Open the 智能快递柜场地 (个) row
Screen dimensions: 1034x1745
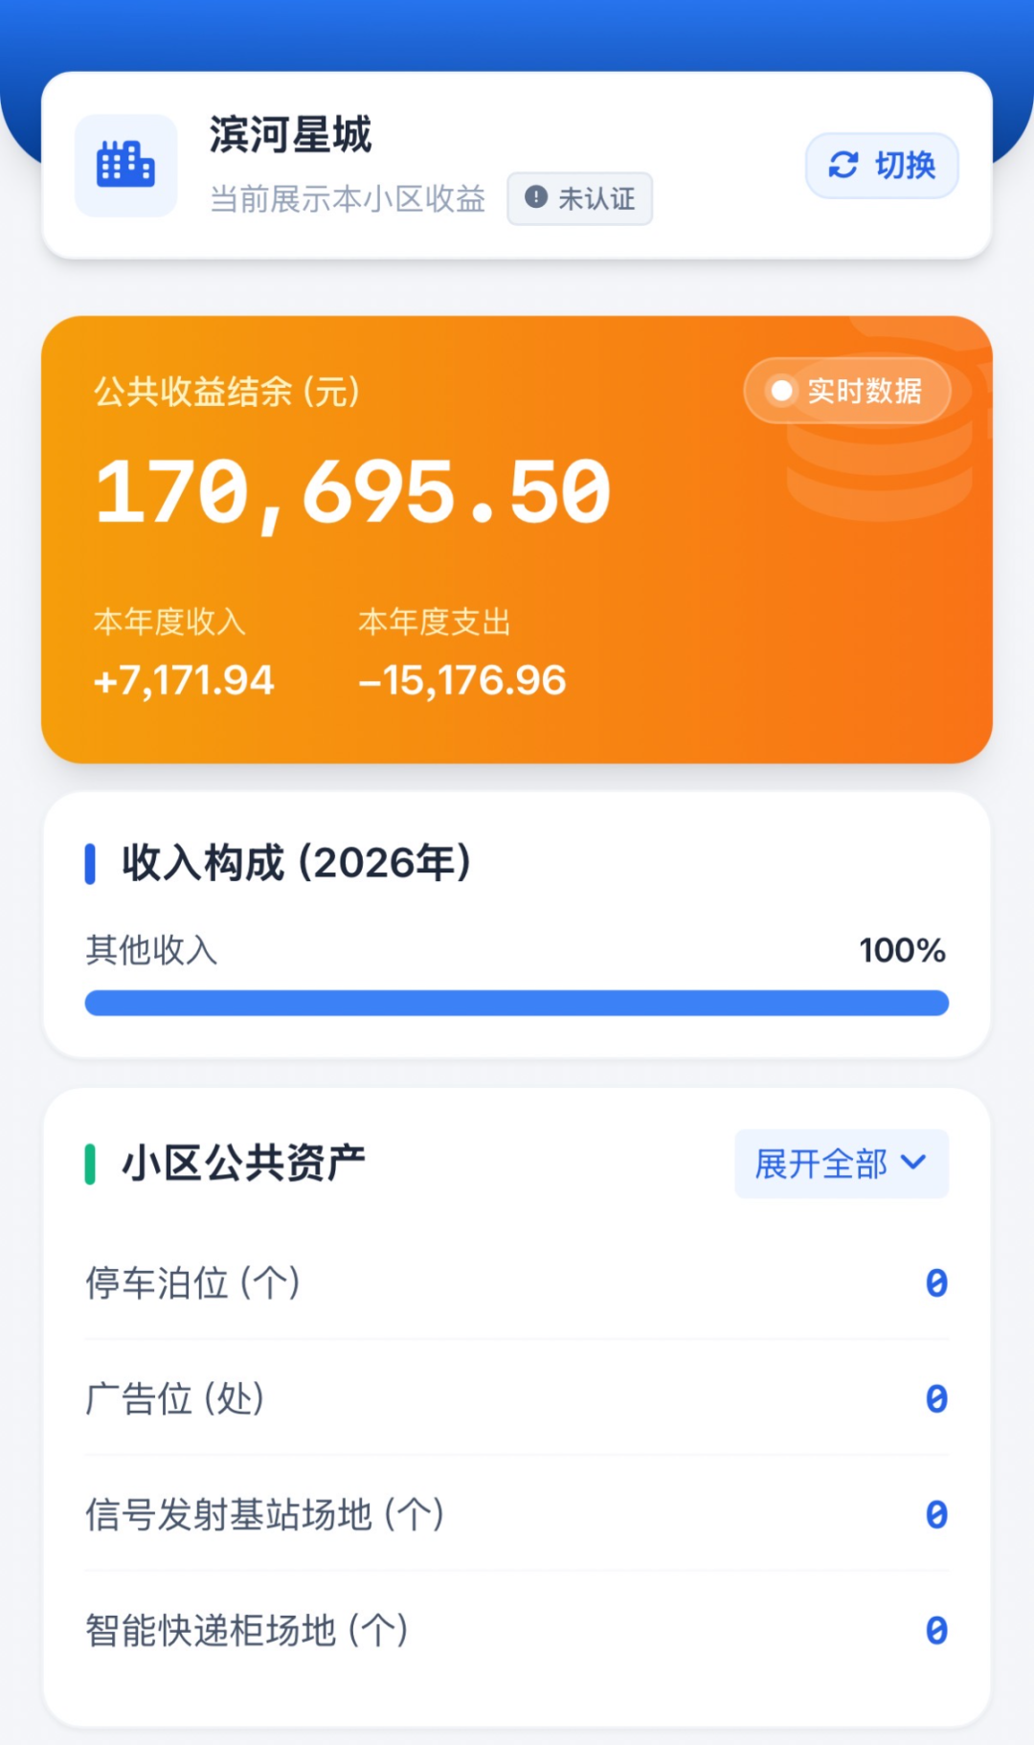517,1630
